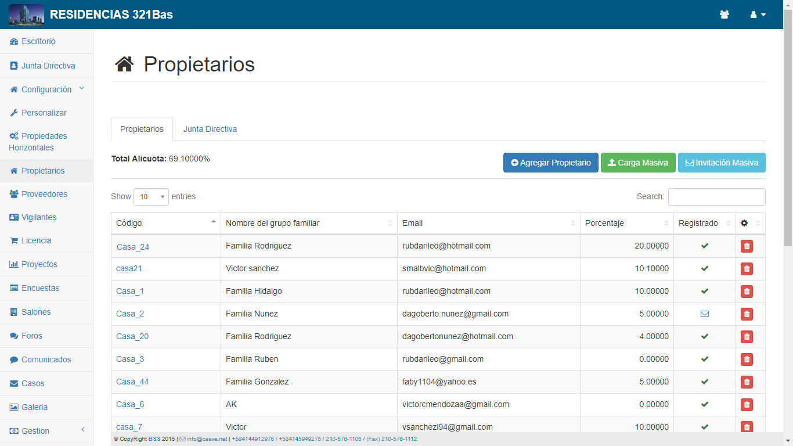Click the residence logo image in header
This screenshot has width=793, height=446.
coord(26,15)
